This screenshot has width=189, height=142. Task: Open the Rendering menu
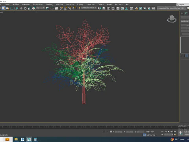tap(49, 4)
